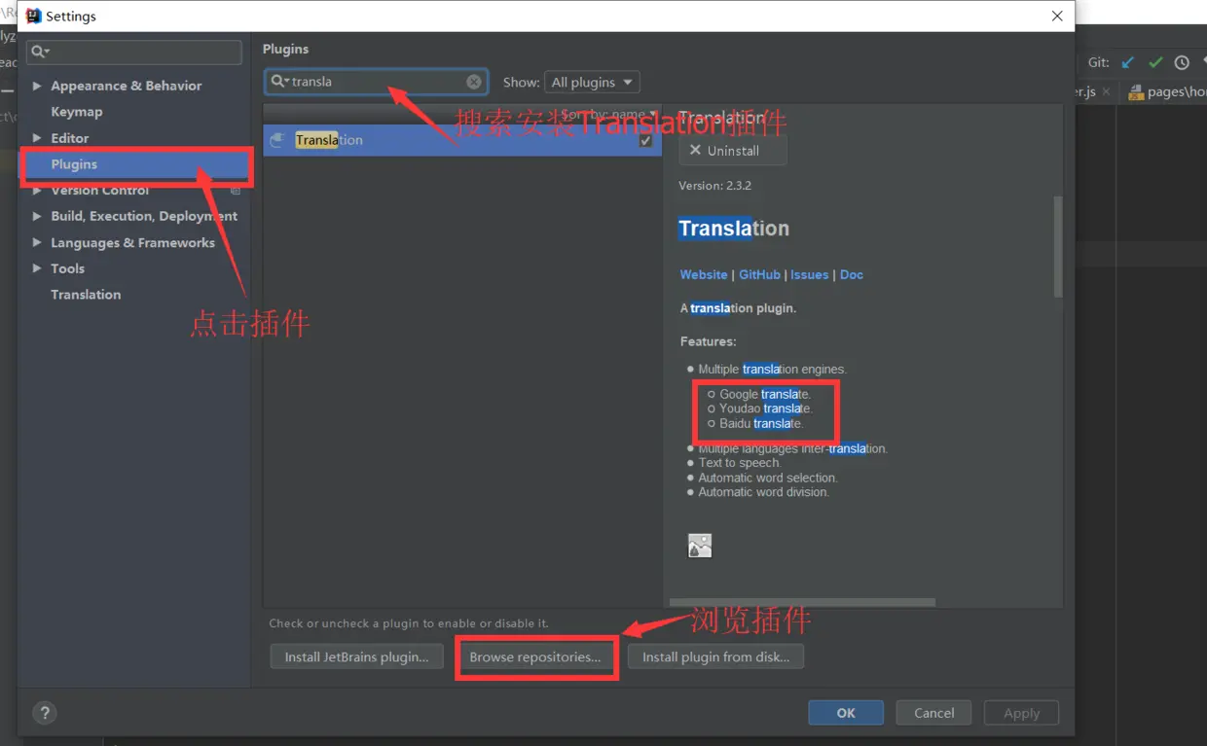
Task: Expand the Version Control tree node
Action: (37, 191)
